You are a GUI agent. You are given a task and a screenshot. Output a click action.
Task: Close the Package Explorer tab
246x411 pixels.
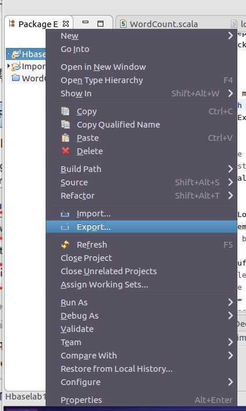pos(66,24)
